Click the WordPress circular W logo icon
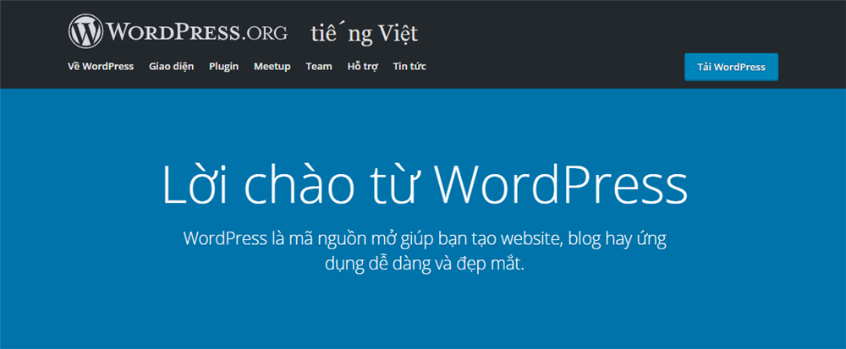Screen dimensions: 846x349 coord(85,31)
